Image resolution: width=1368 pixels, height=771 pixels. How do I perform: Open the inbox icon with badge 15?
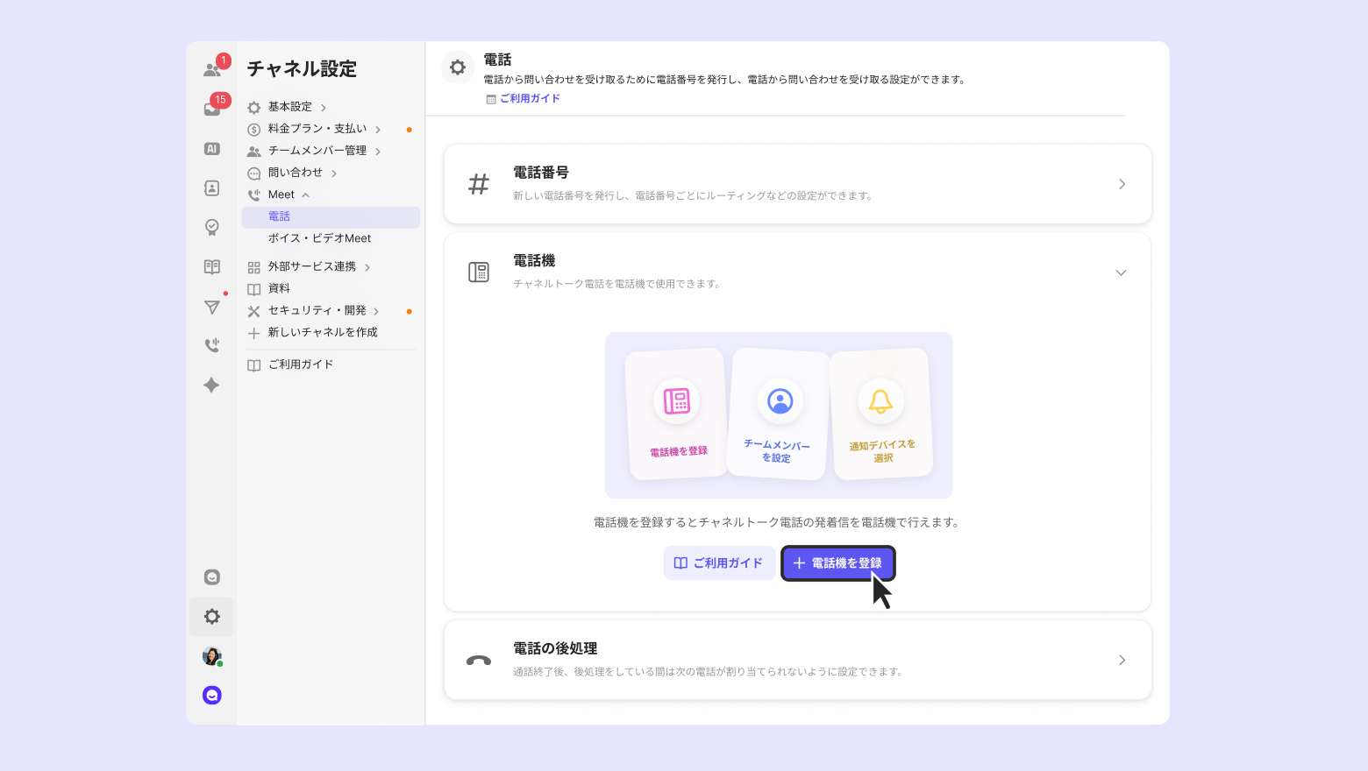tap(212, 109)
